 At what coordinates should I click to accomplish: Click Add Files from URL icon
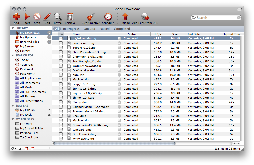tap(145, 17)
